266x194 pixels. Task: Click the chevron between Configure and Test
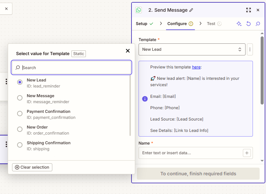coord(201,23)
